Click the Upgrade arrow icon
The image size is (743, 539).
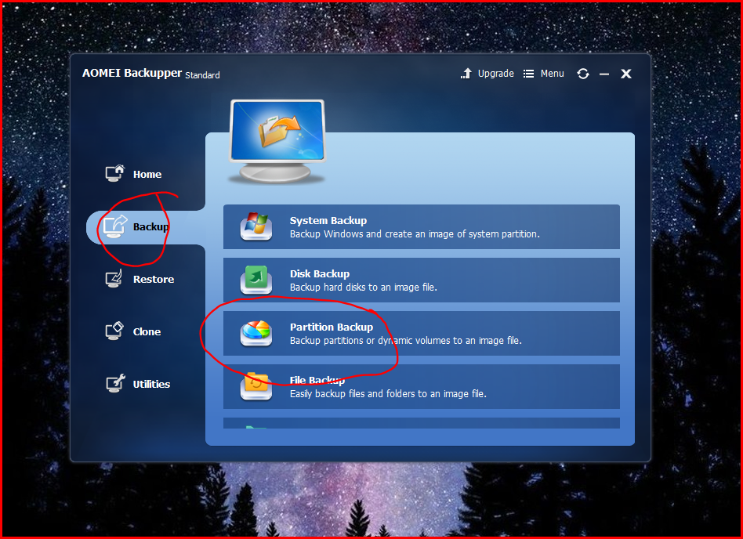point(466,74)
